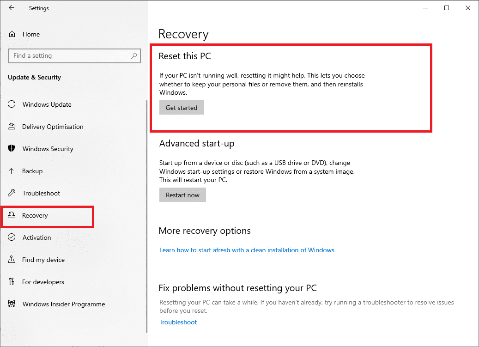Click the sidebar vertical scrollbar
479x347 pixels.
pyautogui.click(x=147, y=216)
